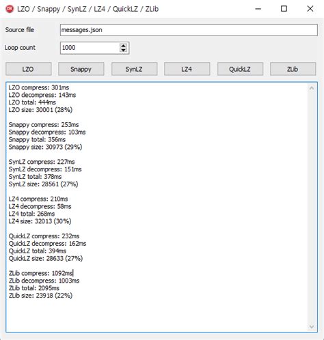Viewport: 324px width, 340px height.
Task: Click the 'LZO size: 30001 (28%)' line
Action: tap(40, 110)
